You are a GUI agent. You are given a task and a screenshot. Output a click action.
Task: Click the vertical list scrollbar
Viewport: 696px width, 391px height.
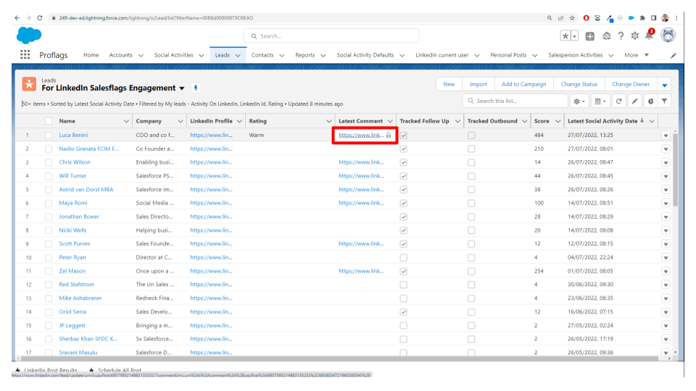pos(675,169)
